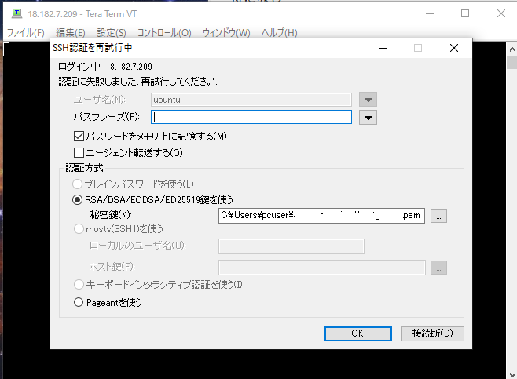The height and width of the screenshot is (379, 517).
Task: Focus the パスフレーズ input field
Action: click(x=251, y=117)
